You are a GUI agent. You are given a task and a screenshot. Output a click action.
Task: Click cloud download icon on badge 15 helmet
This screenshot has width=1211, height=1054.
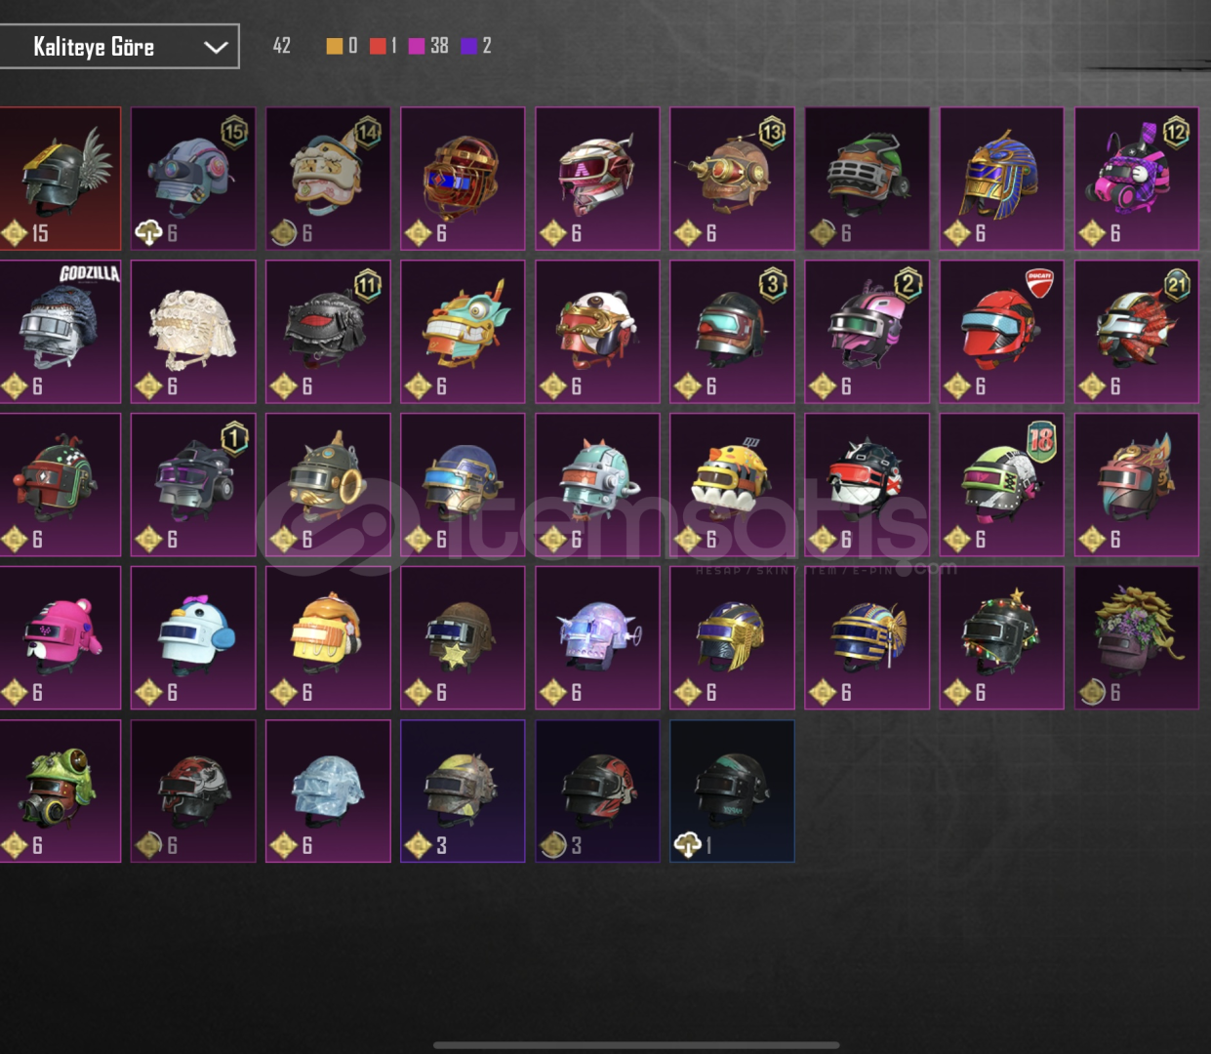click(148, 232)
